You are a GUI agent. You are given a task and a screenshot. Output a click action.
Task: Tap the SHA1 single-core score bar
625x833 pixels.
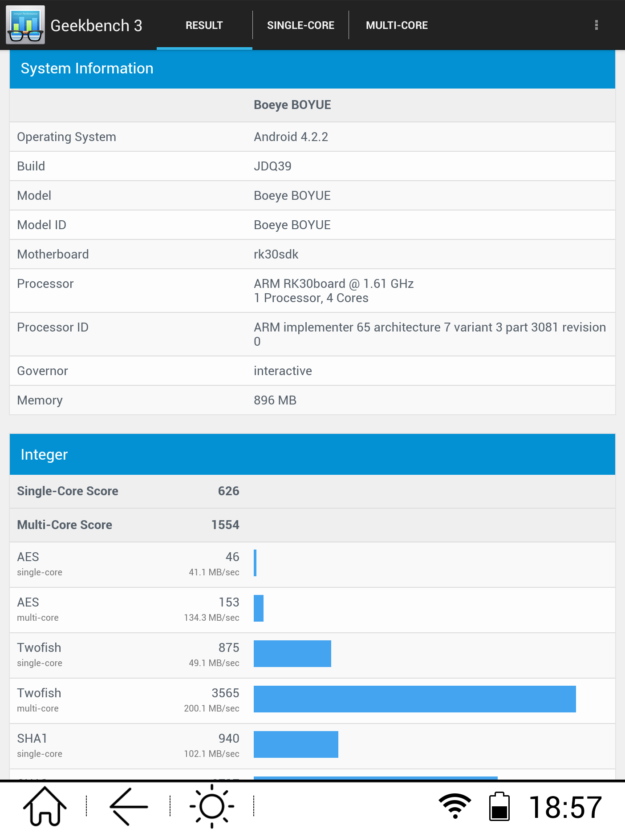click(296, 744)
